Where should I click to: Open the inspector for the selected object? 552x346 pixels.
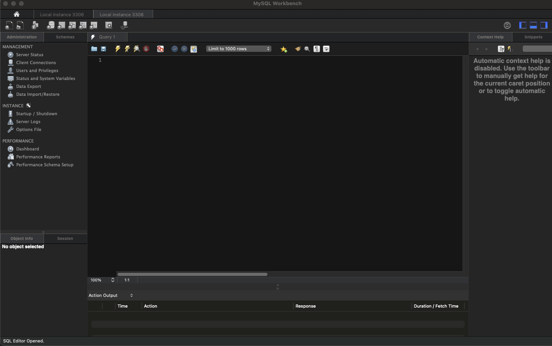(x=35, y=25)
